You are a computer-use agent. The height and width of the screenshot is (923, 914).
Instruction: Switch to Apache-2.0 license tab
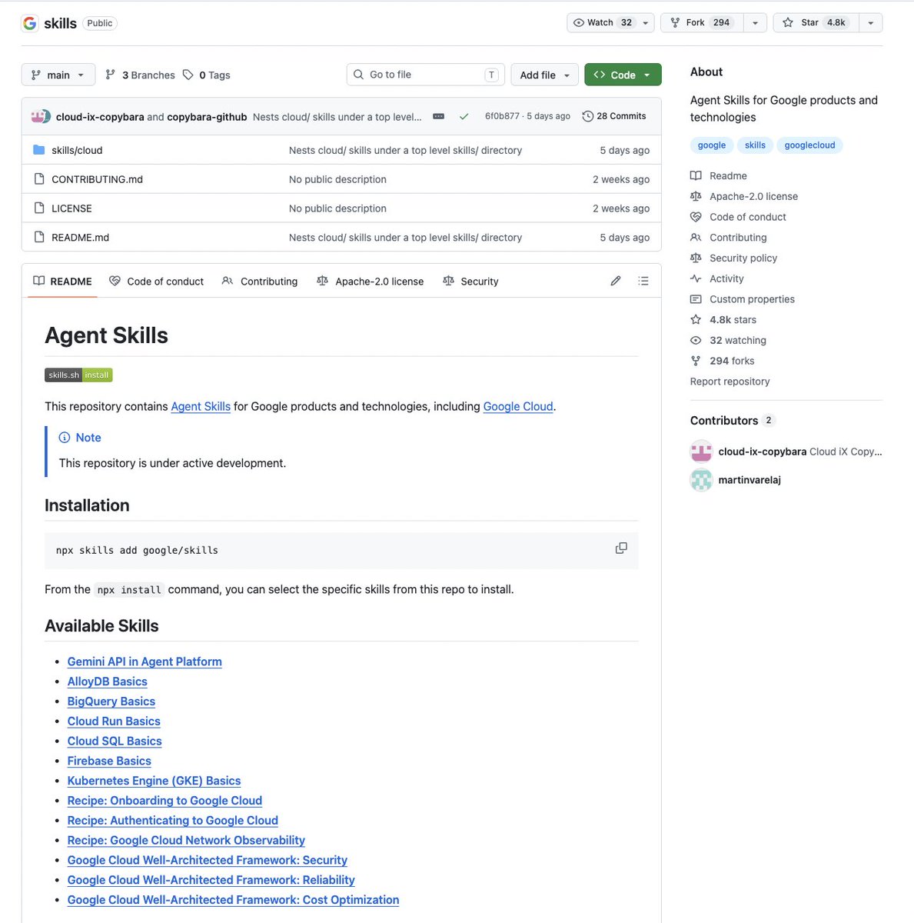371,282
